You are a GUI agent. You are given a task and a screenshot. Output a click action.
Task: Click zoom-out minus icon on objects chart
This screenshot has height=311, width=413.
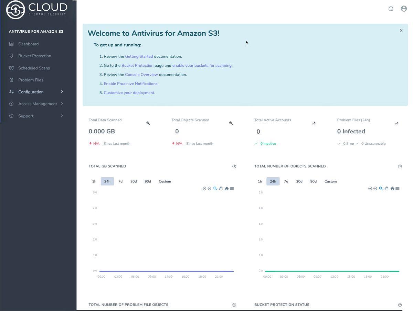coord(375,188)
